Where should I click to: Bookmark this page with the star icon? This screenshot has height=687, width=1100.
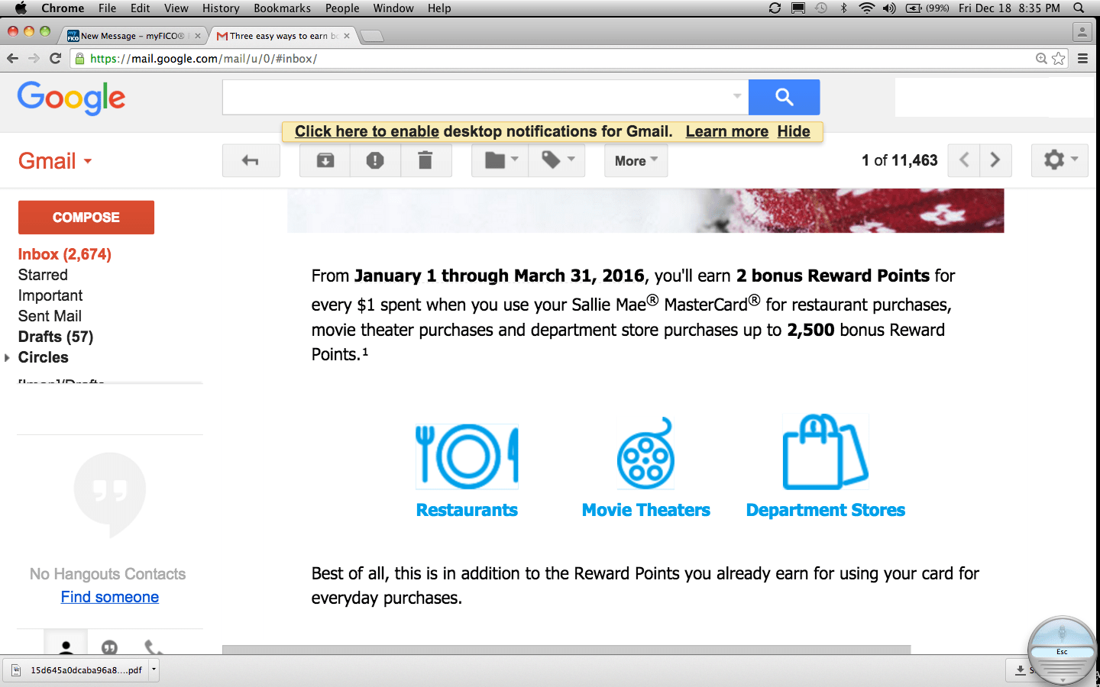point(1058,59)
